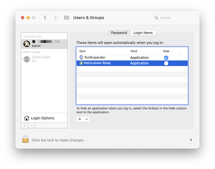Select the Reincubate Relay row name
Screen dimensions: 215x169
click(x=97, y=63)
